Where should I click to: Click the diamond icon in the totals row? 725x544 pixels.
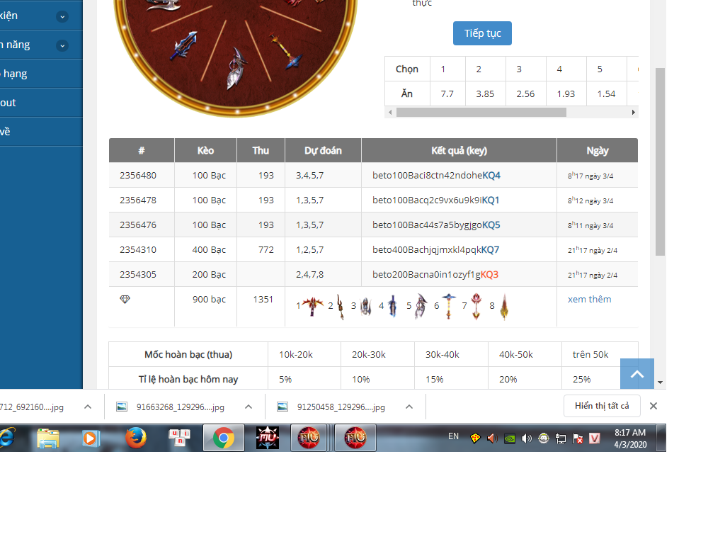click(125, 300)
